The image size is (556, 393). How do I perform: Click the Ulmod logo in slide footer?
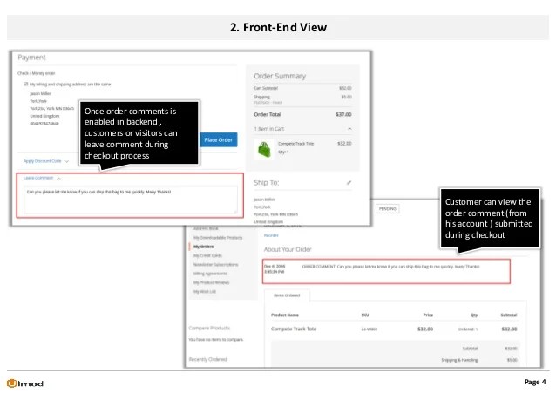pos(25,383)
